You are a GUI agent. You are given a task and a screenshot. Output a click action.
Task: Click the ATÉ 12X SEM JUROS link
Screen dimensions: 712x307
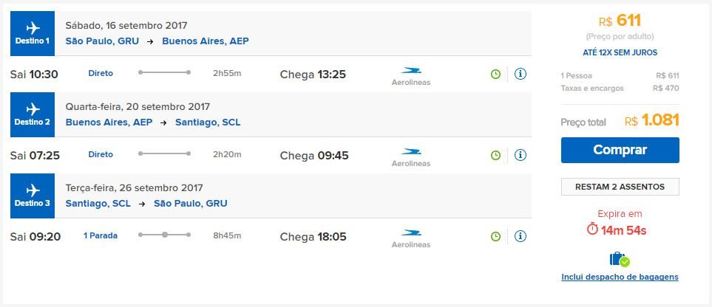[620, 52]
